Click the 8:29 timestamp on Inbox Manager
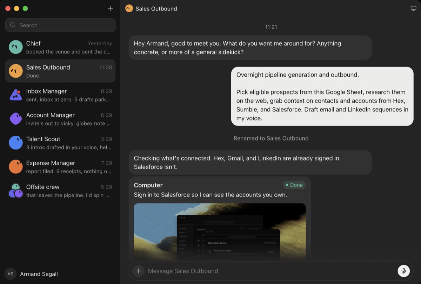 (106, 91)
